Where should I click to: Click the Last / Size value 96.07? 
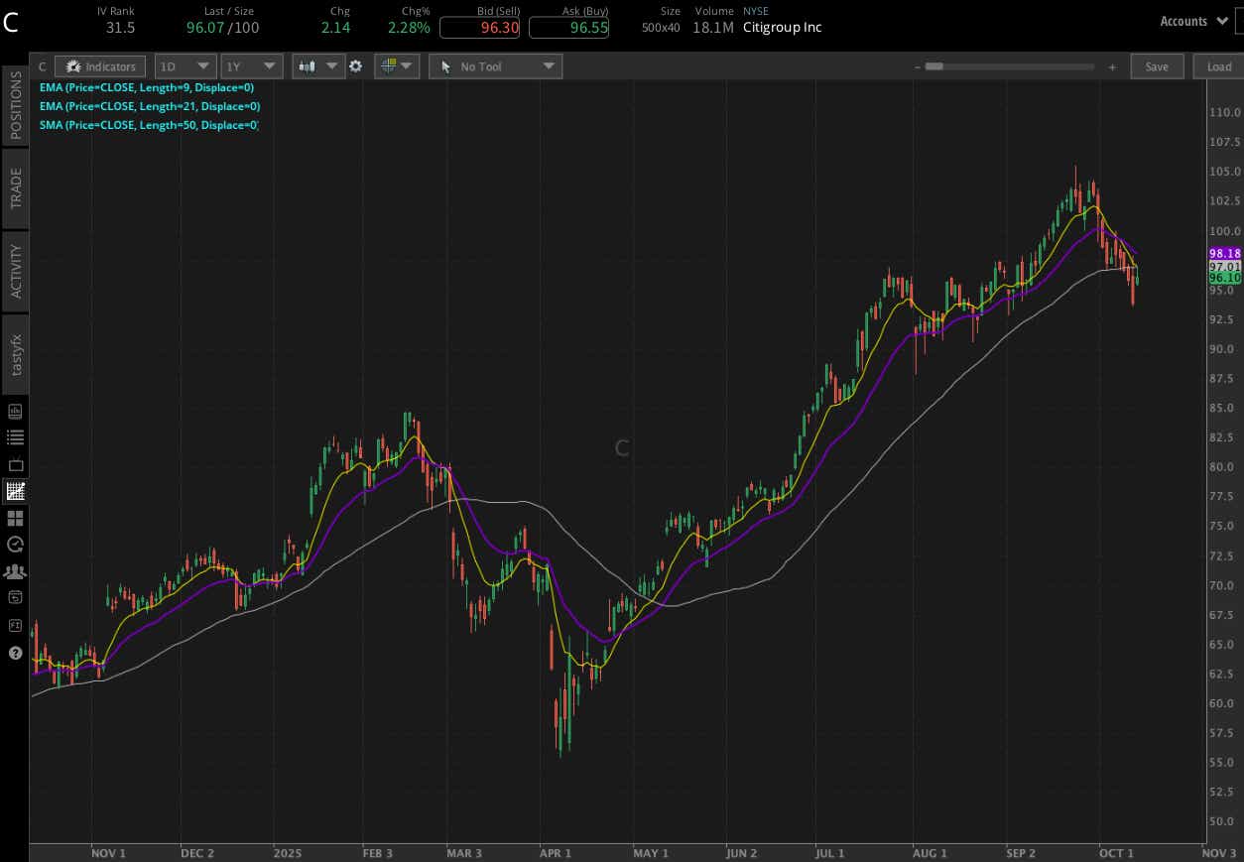pyautogui.click(x=205, y=28)
